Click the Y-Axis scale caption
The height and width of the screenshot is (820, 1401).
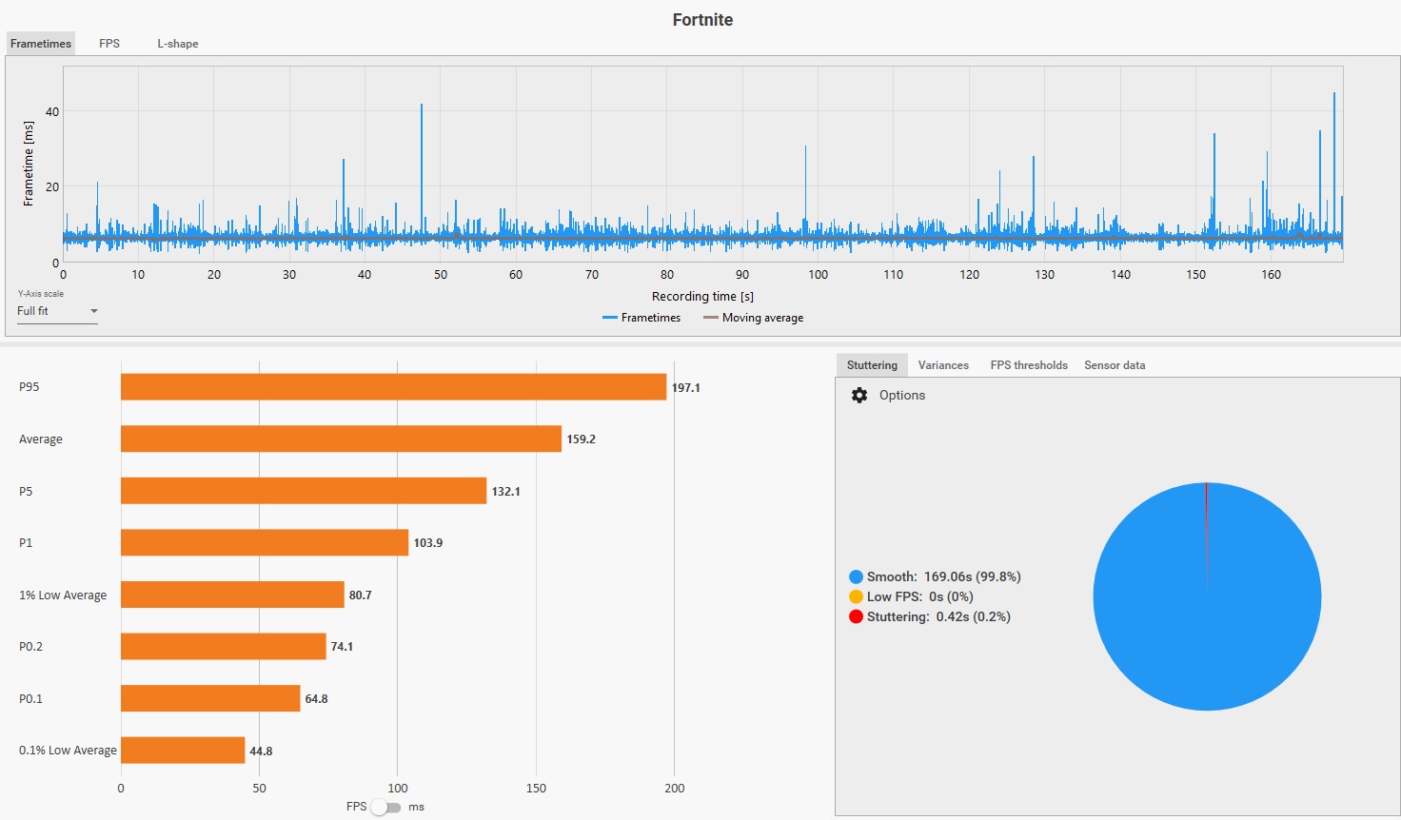click(x=41, y=294)
